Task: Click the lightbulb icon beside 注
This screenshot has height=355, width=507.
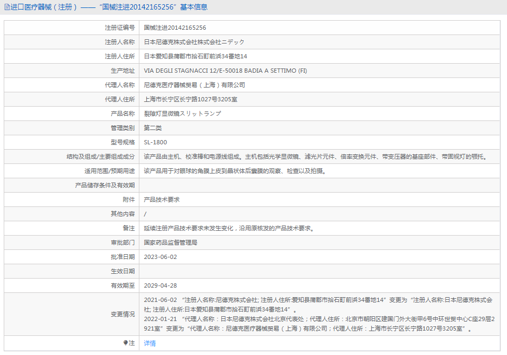Action: pos(126,343)
